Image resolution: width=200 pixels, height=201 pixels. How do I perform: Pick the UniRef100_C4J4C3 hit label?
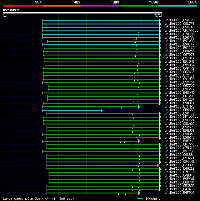click(179, 189)
